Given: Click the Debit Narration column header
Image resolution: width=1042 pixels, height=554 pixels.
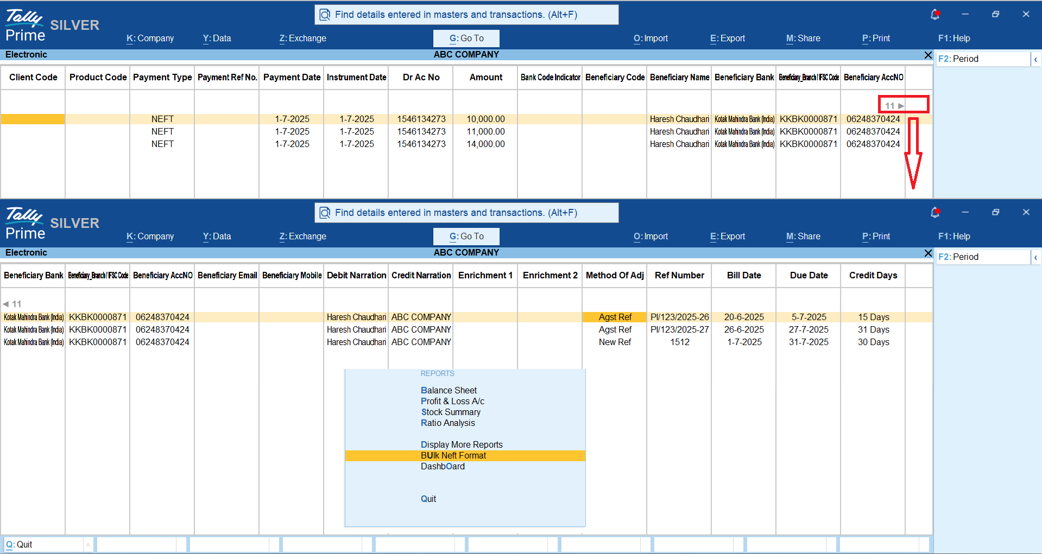Looking at the screenshot, I should (x=356, y=276).
